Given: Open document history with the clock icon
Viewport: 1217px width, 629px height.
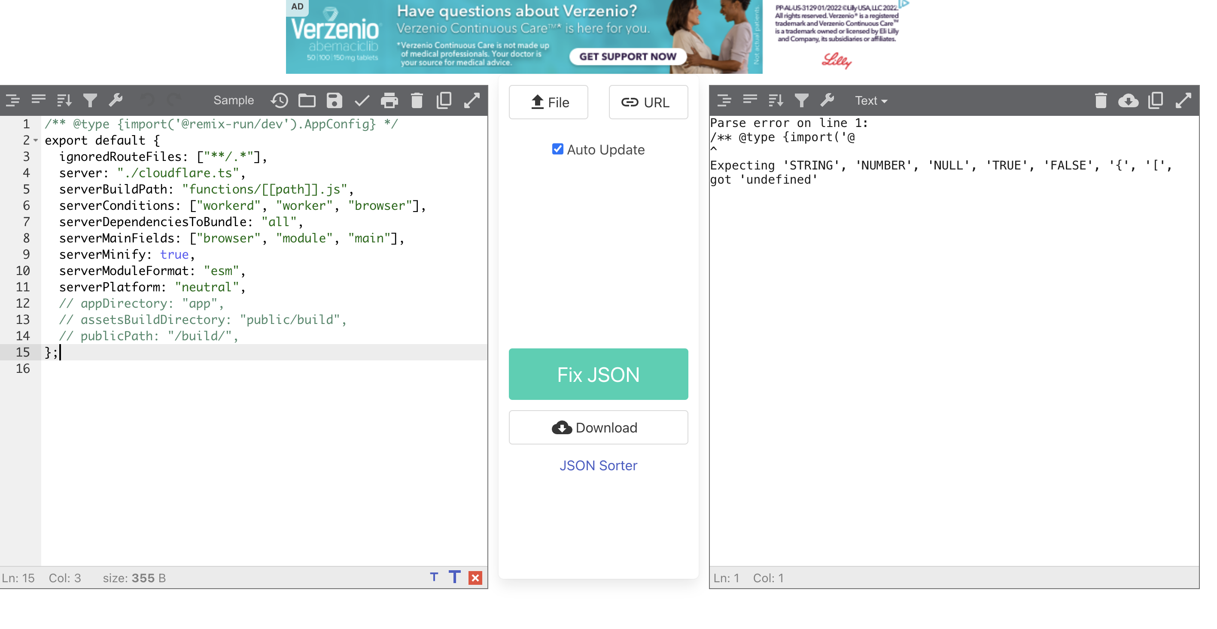Looking at the screenshot, I should point(279,100).
